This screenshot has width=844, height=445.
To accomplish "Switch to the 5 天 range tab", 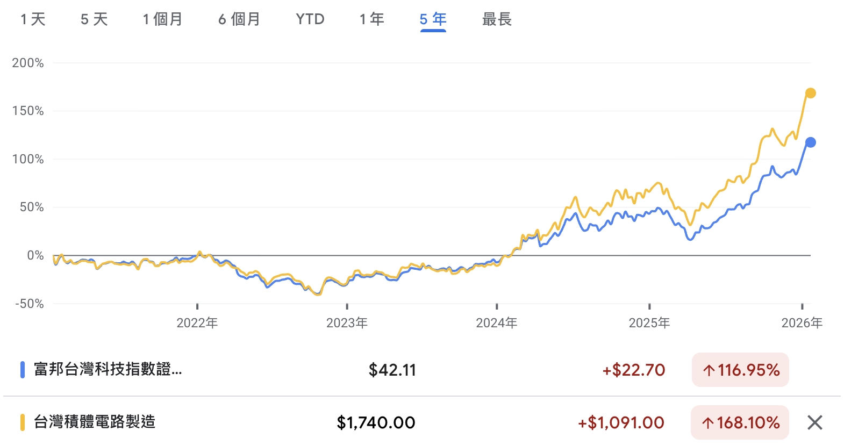I will pos(94,19).
